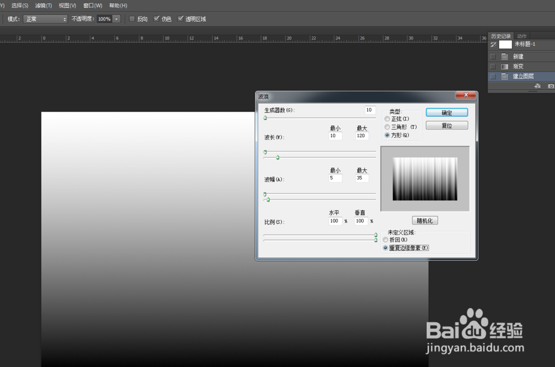Image resolution: width=555 pixels, height=367 pixels.
Task: Choose the 方形 wave type
Action: pos(387,135)
